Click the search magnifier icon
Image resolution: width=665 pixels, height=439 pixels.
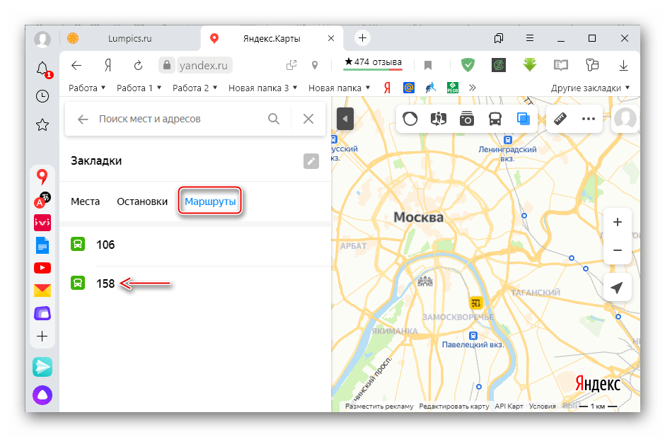point(274,119)
